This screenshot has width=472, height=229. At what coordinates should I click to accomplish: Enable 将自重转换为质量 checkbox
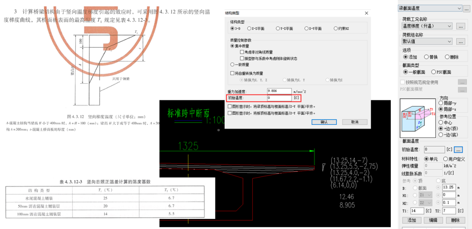232,73
